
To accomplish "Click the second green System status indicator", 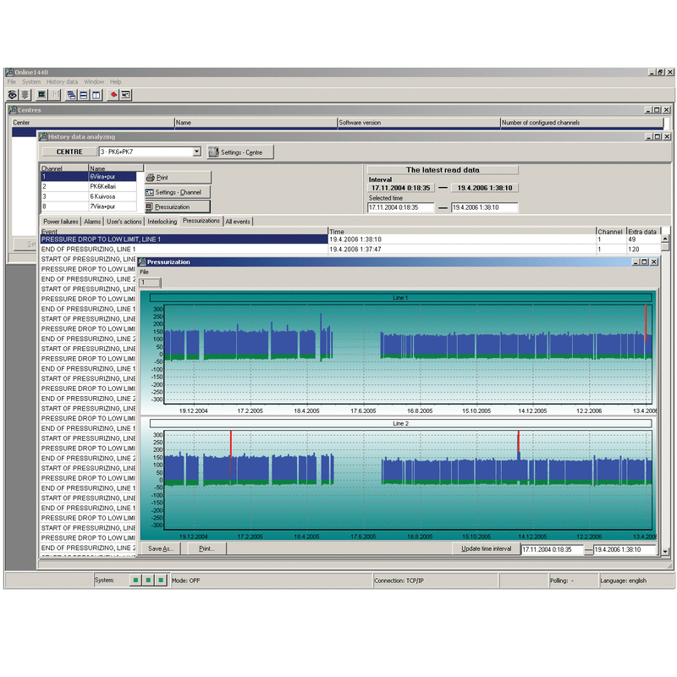I will [x=148, y=580].
